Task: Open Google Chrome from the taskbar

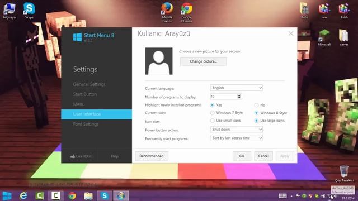Action: pos(72,196)
